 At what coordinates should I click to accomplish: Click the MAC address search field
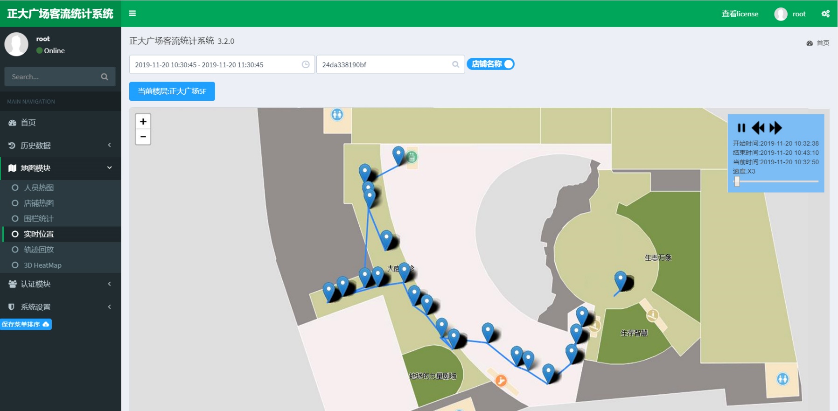(391, 64)
